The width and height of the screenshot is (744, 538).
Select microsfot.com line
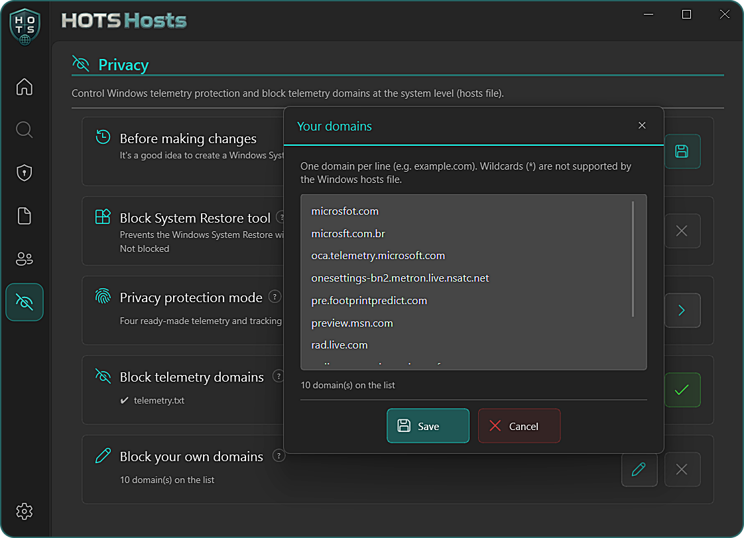pos(345,211)
